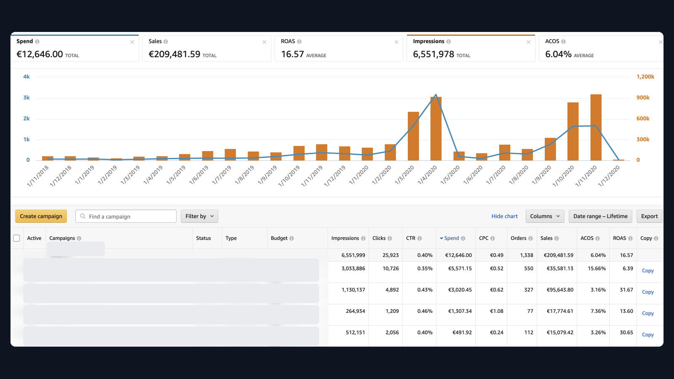Click the 2,056 clicks cell

[392, 333]
